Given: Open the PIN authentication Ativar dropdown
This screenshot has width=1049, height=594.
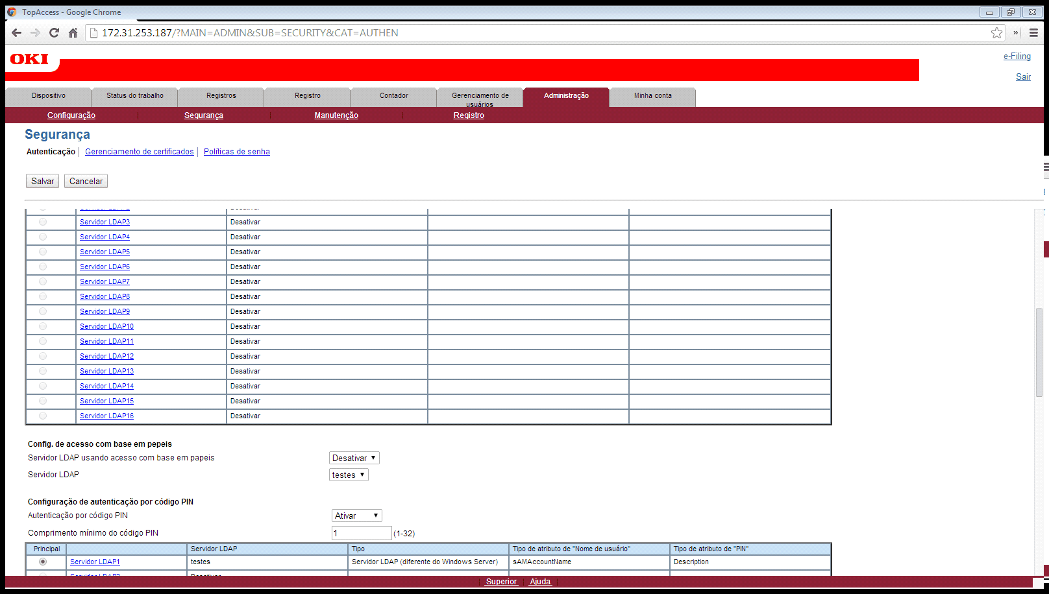Looking at the screenshot, I should tap(356, 516).
